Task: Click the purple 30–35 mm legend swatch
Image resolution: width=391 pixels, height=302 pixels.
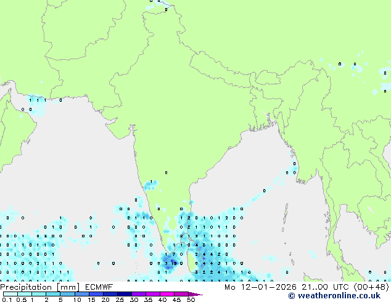Action: (x=139, y=294)
